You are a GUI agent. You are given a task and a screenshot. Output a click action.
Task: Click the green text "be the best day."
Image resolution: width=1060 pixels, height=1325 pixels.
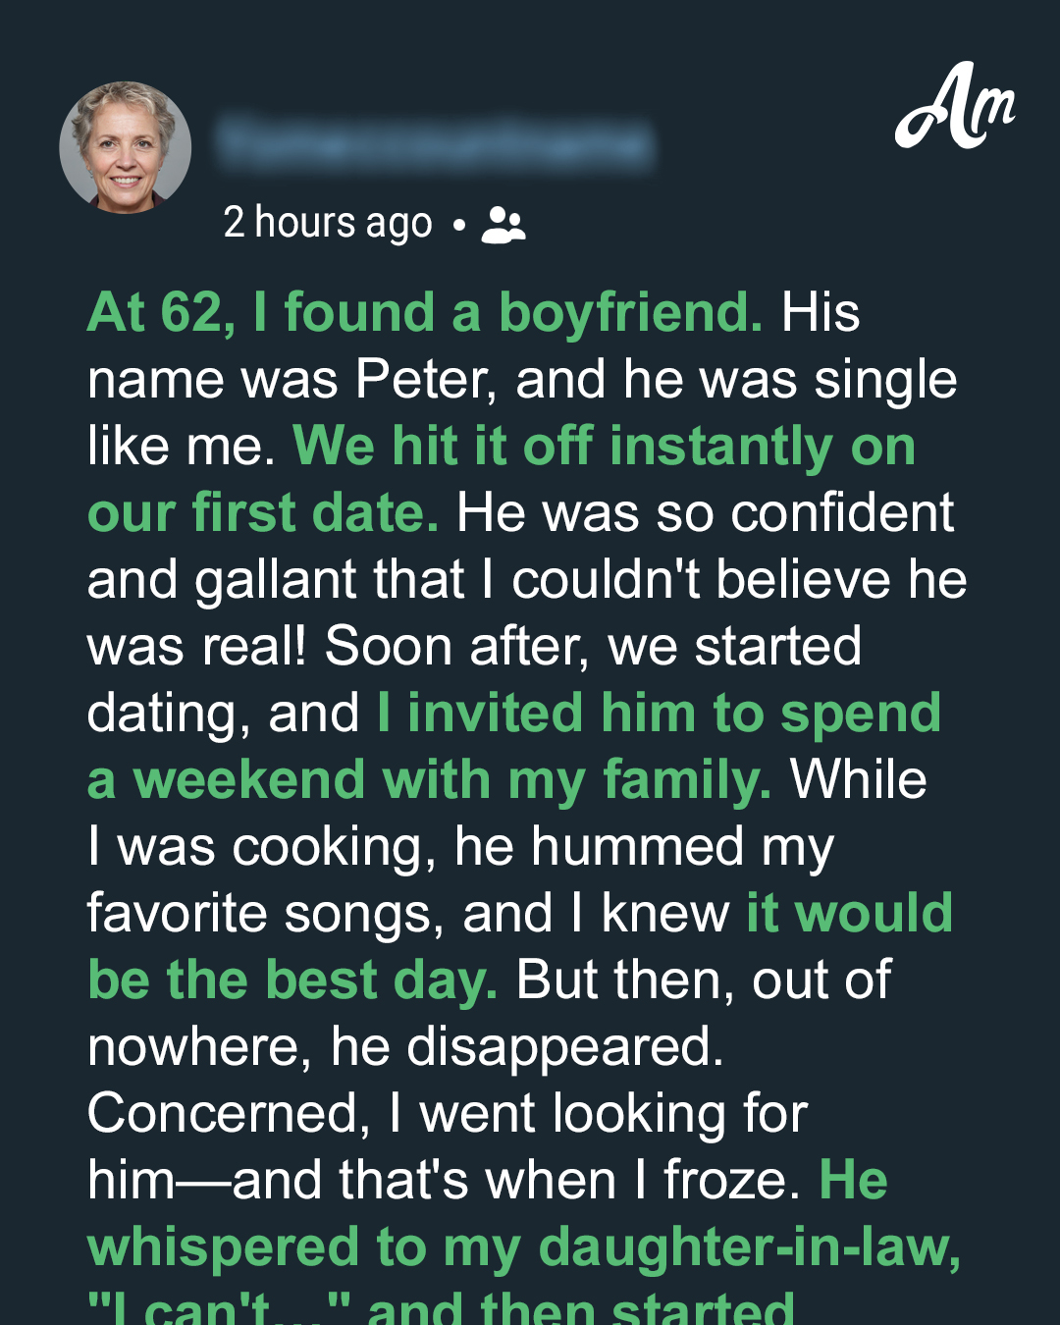pos(292,980)
